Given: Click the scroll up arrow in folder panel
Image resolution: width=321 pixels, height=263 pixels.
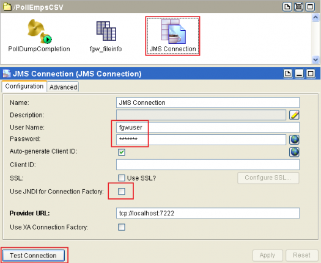Looking at the screenshot, I should pyautogui.click(x=315, y=18).
